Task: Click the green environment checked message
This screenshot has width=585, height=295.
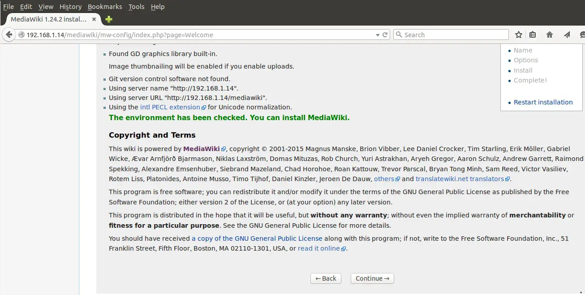Action: click(229, 117)
